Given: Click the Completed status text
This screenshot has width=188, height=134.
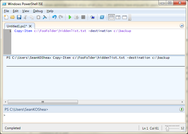Looking at the screenshot, I should [13, 128].
